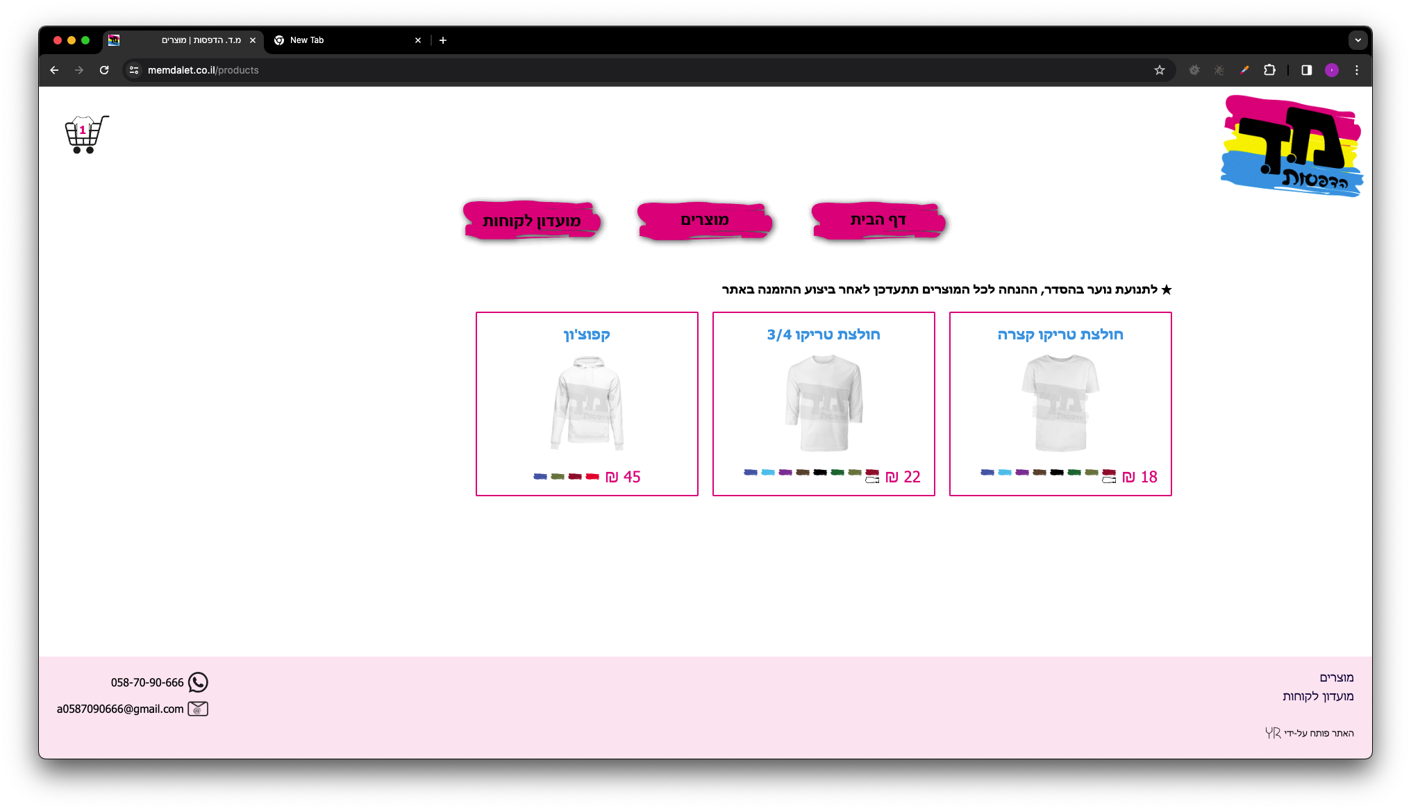Open a new browser tab with plus
Screen dimensions: 1411x810
coord(443,40)
